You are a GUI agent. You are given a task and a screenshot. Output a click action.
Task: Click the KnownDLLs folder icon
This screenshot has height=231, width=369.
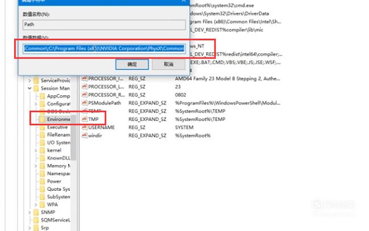point(43,158)
